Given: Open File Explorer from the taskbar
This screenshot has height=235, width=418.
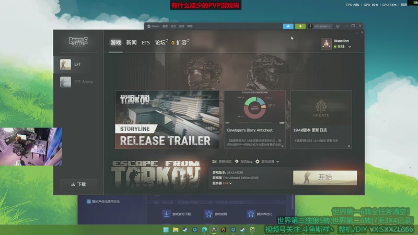Looking at the screenshot, I should coord(176,230).
